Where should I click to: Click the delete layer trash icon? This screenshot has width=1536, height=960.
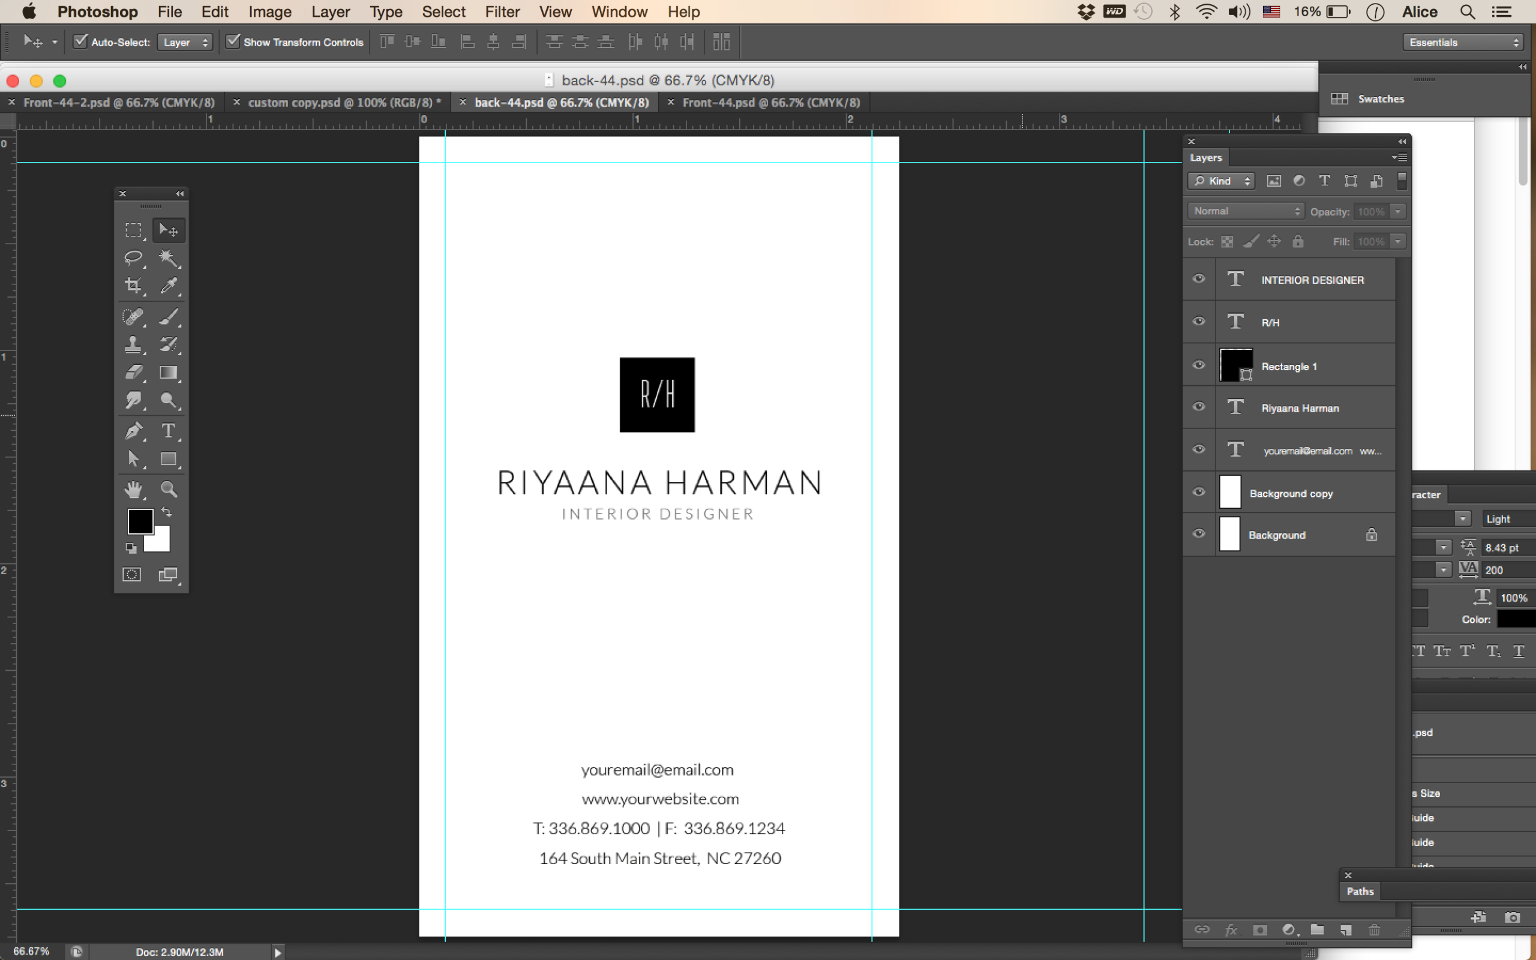(x=1374, y=929)
